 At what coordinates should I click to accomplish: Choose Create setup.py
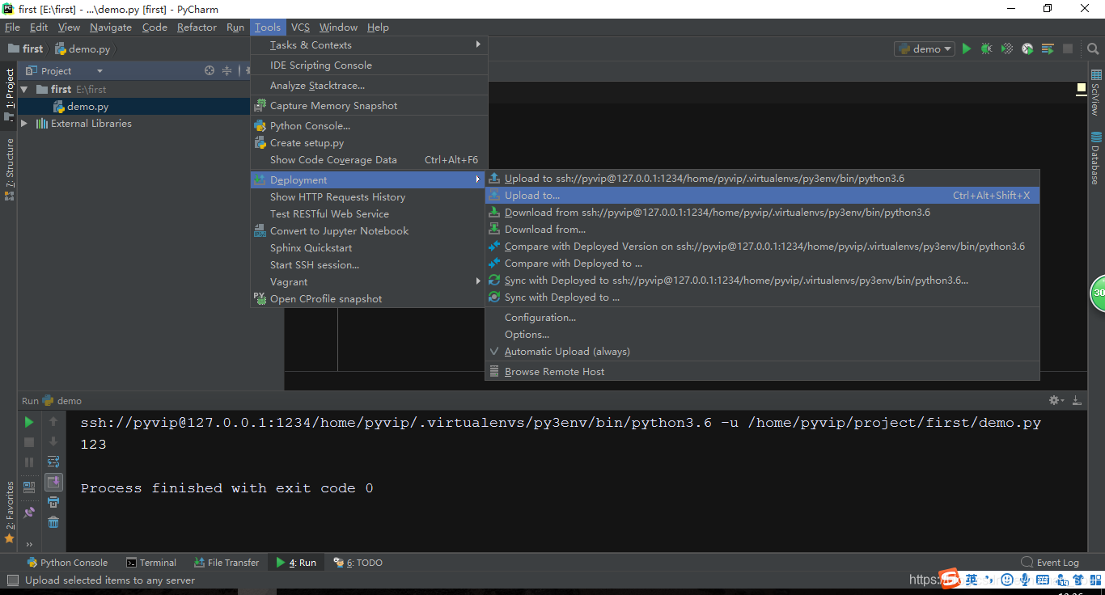pyautogui.click(x=368, y=143)
